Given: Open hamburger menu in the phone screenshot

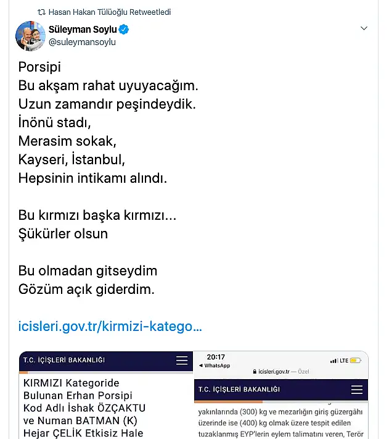Looking at the screenshot, I should [356, 390].
